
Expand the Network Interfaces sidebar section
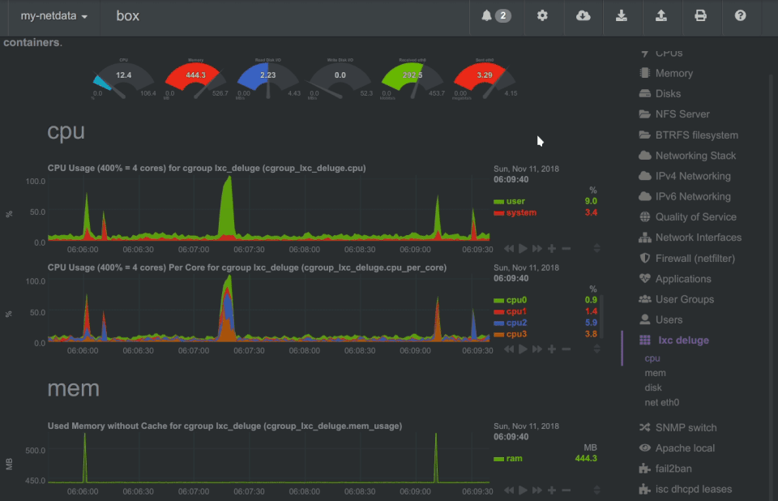[690, 238]
